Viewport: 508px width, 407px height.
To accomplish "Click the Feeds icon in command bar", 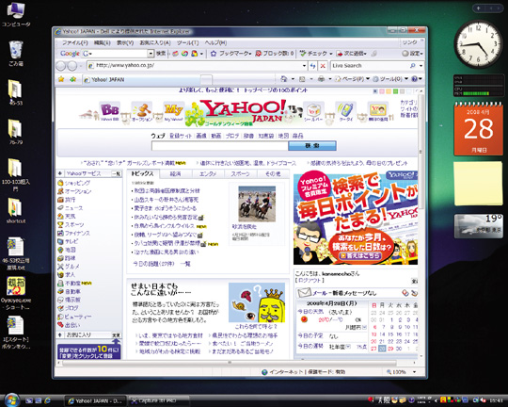I will click(302, 79).
